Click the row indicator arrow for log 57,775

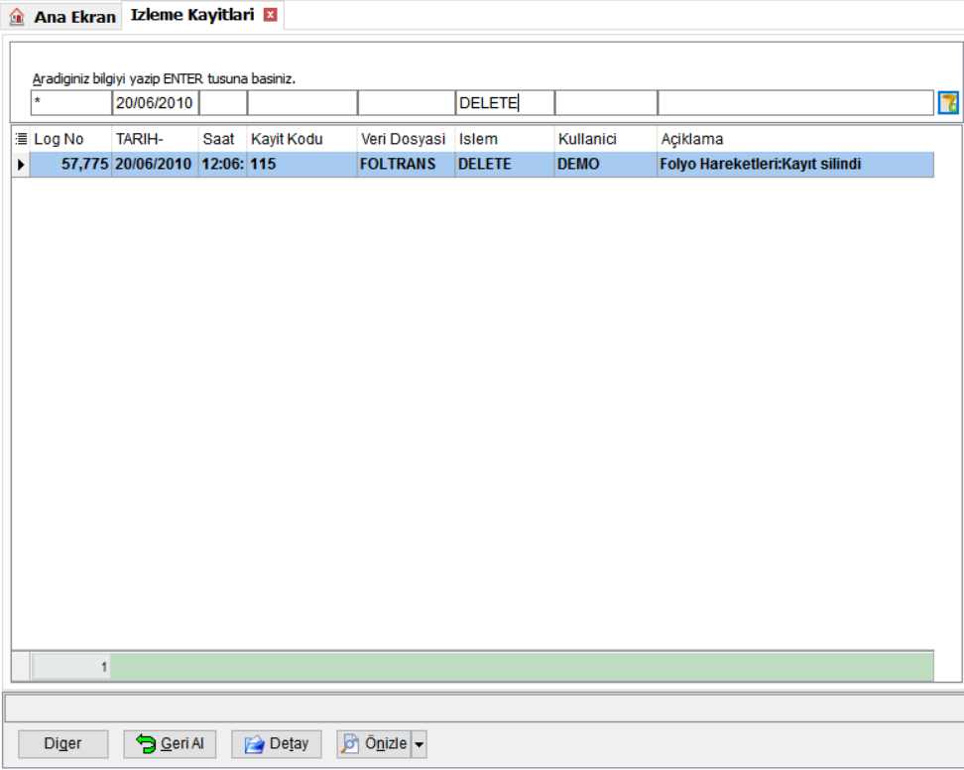(x=21, y=165)
